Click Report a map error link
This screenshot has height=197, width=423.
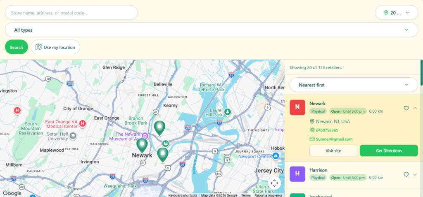coord(269,195)
